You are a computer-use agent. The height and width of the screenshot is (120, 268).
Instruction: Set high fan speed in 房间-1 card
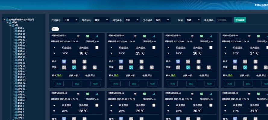84,67
